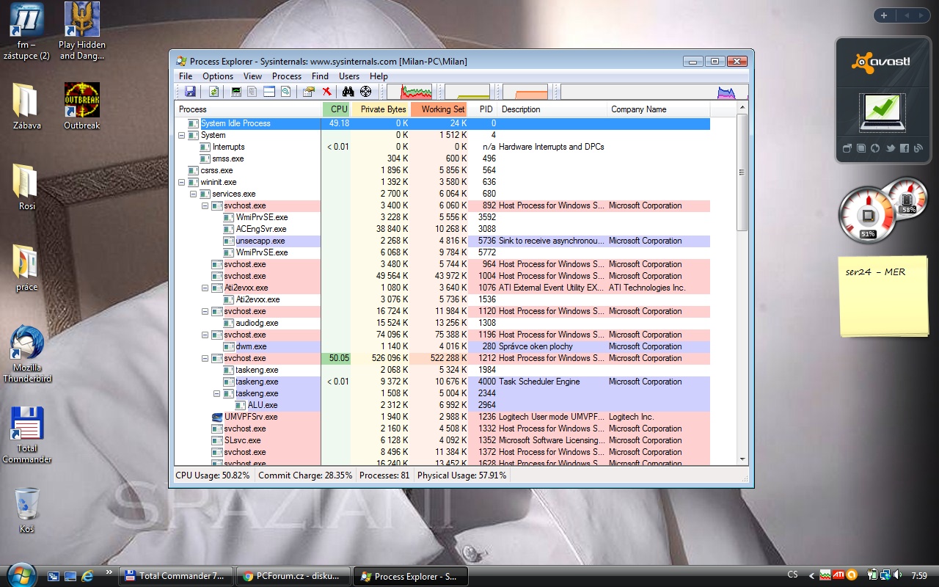Click the blog feed icon in avast gadget
This screenshot has height=587, width=939.
click(x=918, y=148)
